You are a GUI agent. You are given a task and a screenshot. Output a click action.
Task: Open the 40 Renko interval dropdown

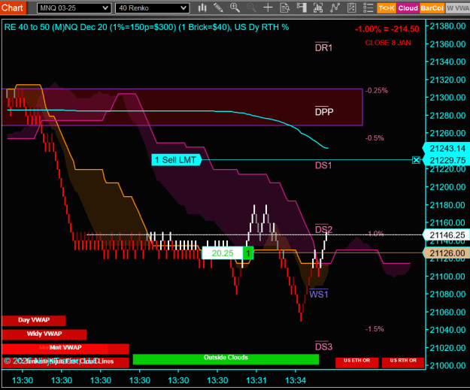pos(152,8)
